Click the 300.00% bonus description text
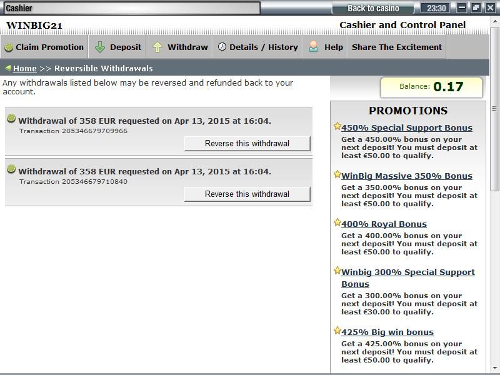The image size is (500, 375). click(x=409, y=304)
